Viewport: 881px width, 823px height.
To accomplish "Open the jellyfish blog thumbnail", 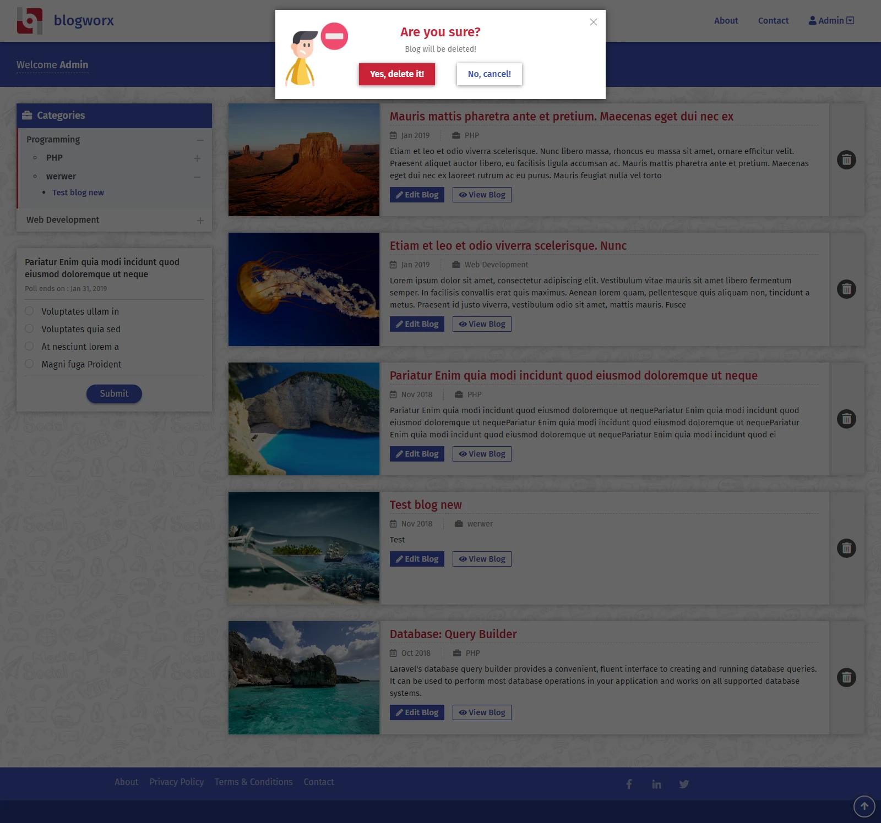I will tap(304, 289).
